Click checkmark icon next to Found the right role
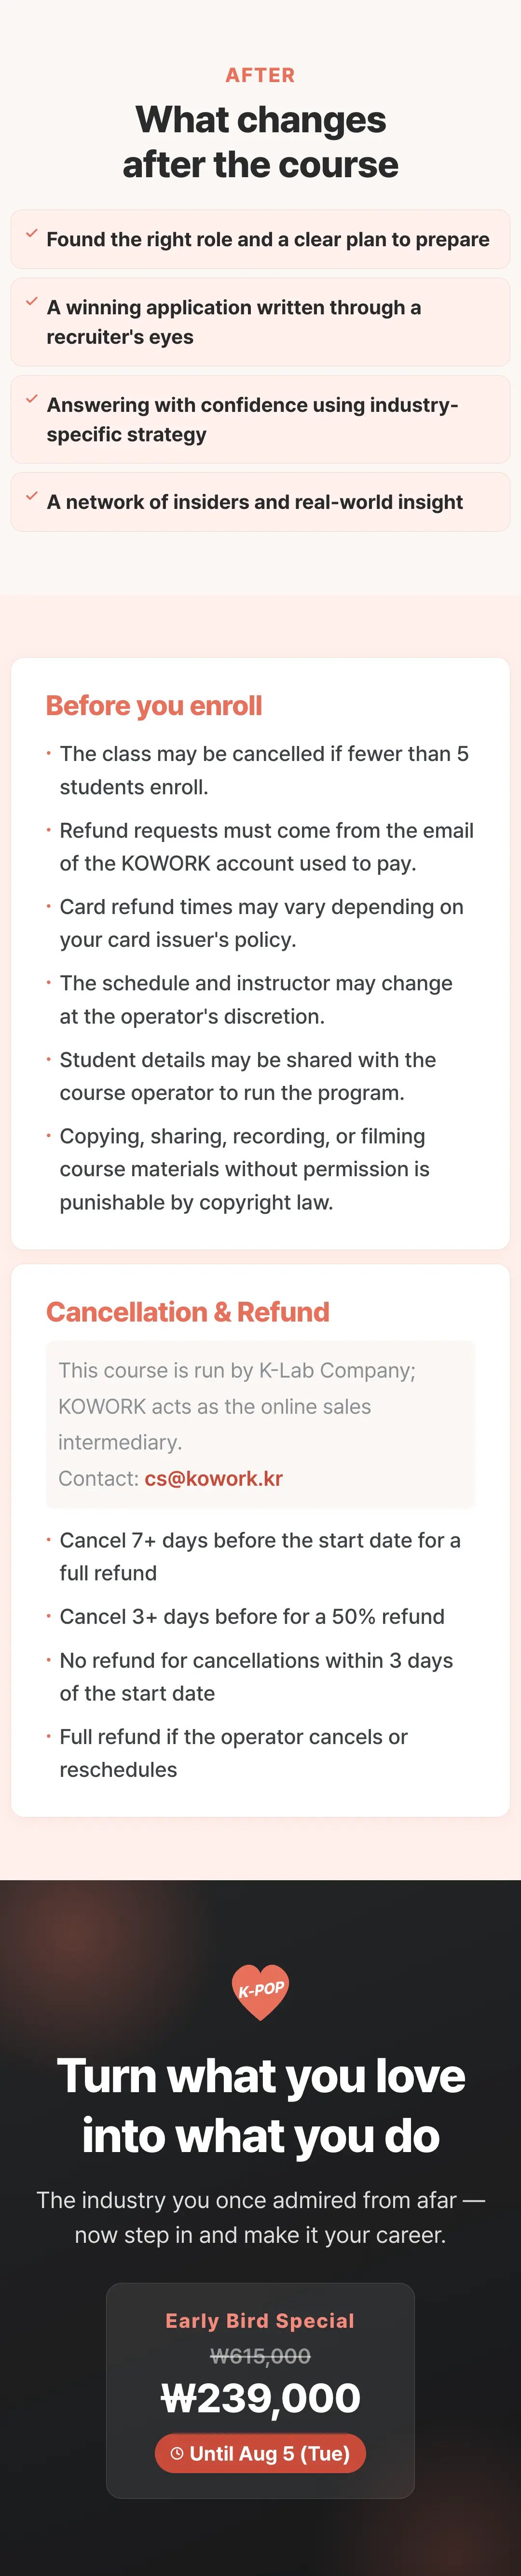Viewport: 521px width, 2576px height. click(x=32, y=234)
